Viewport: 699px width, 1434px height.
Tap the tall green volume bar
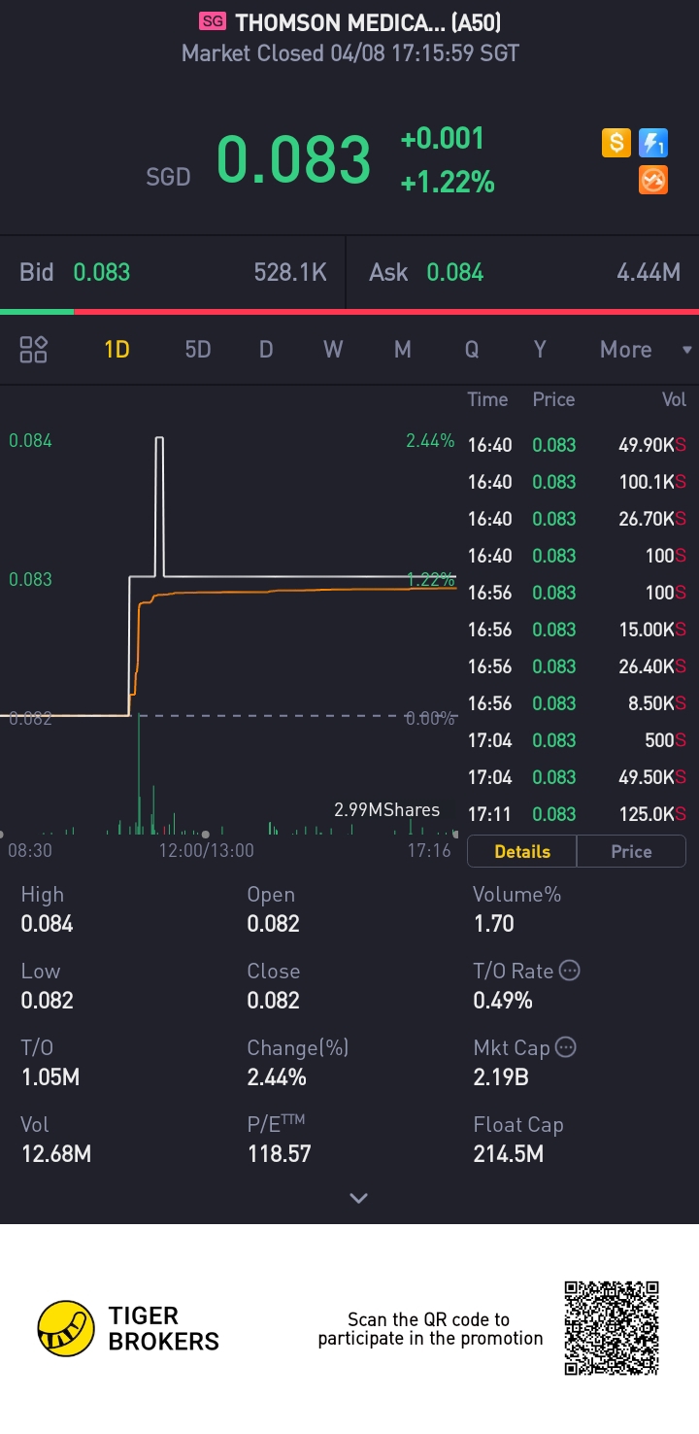pos(139,774)
